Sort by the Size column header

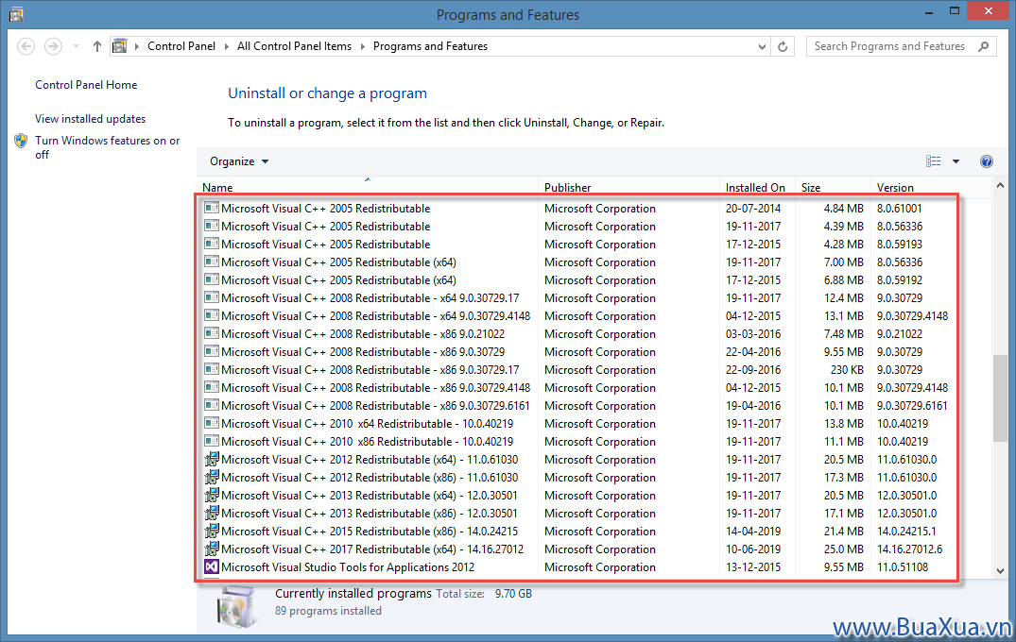(811, 188)
